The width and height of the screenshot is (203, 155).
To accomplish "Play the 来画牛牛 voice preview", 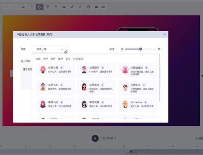I will click(x=144, y=85).
